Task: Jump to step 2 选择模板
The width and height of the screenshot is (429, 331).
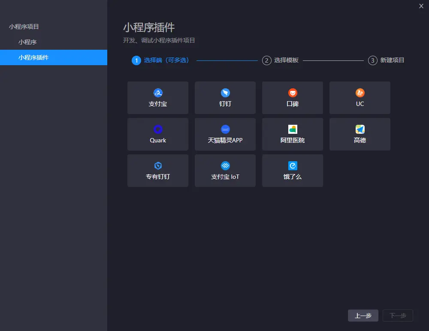Action: (280, 60)
